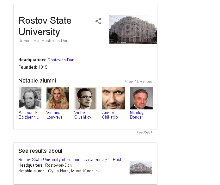Click the Victoria Lopyreva name link
The height and width of the screenshot is (185, 220).
pyautogui.click(x=54, y=115)
